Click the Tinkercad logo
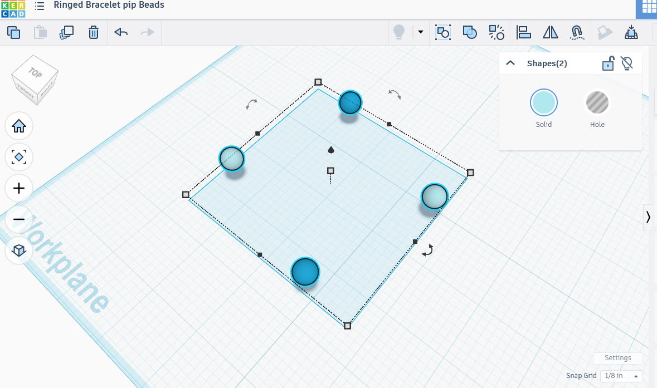 pos(13,9)
